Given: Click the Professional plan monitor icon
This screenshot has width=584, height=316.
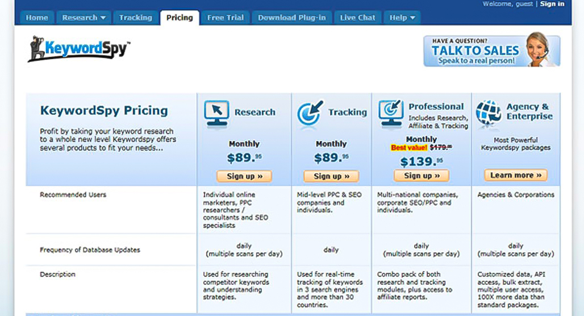Looking at the screenshot, I should tap(391, 114).
